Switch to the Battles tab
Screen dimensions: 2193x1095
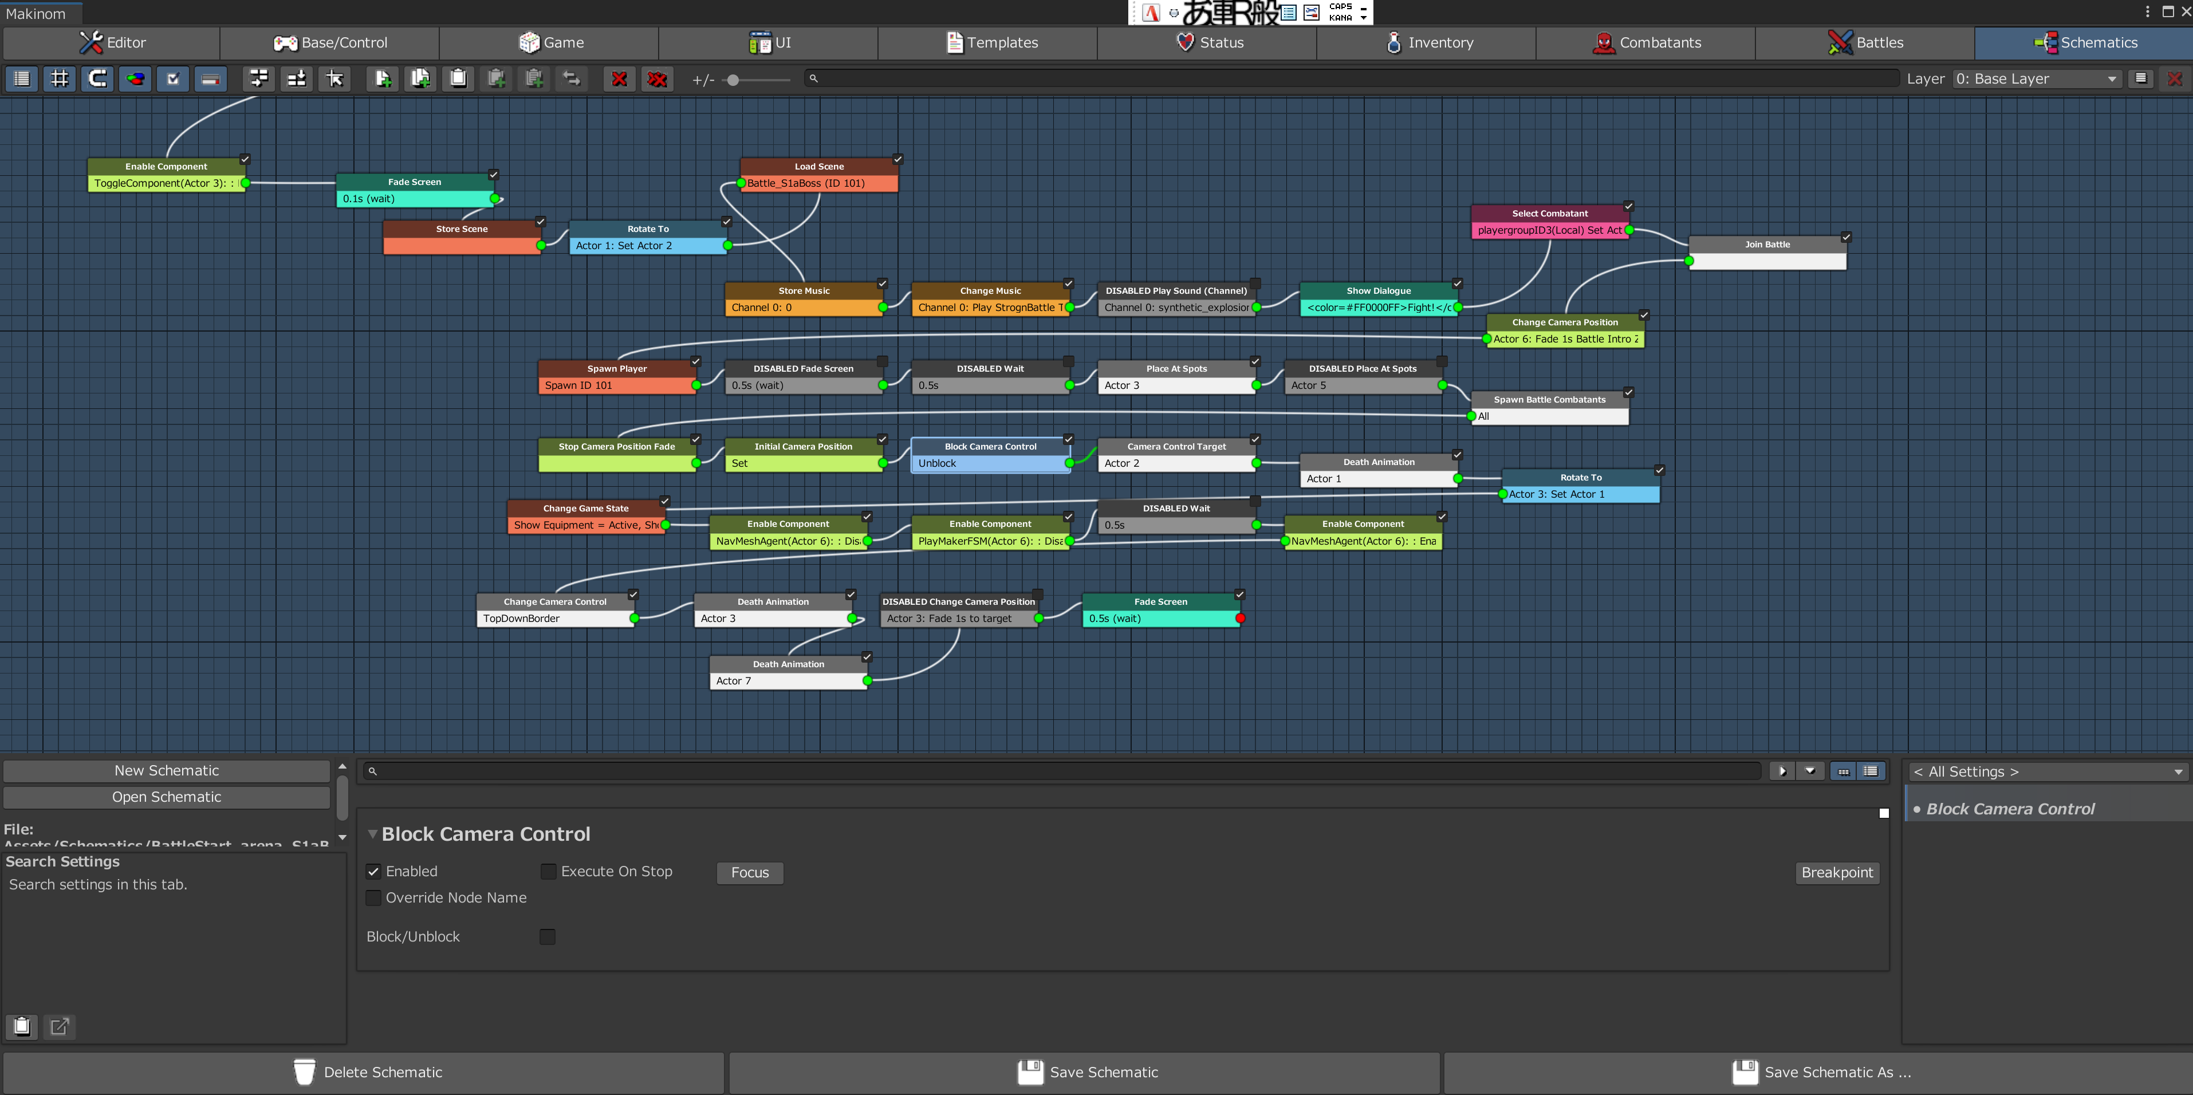pos(1865,42)
